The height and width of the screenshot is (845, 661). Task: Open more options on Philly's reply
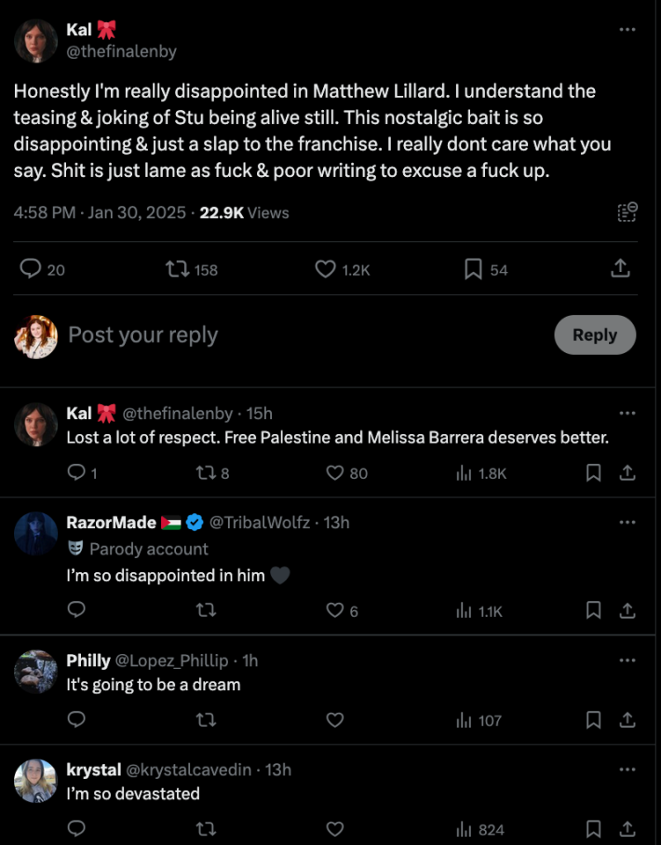tap(627, 661)
